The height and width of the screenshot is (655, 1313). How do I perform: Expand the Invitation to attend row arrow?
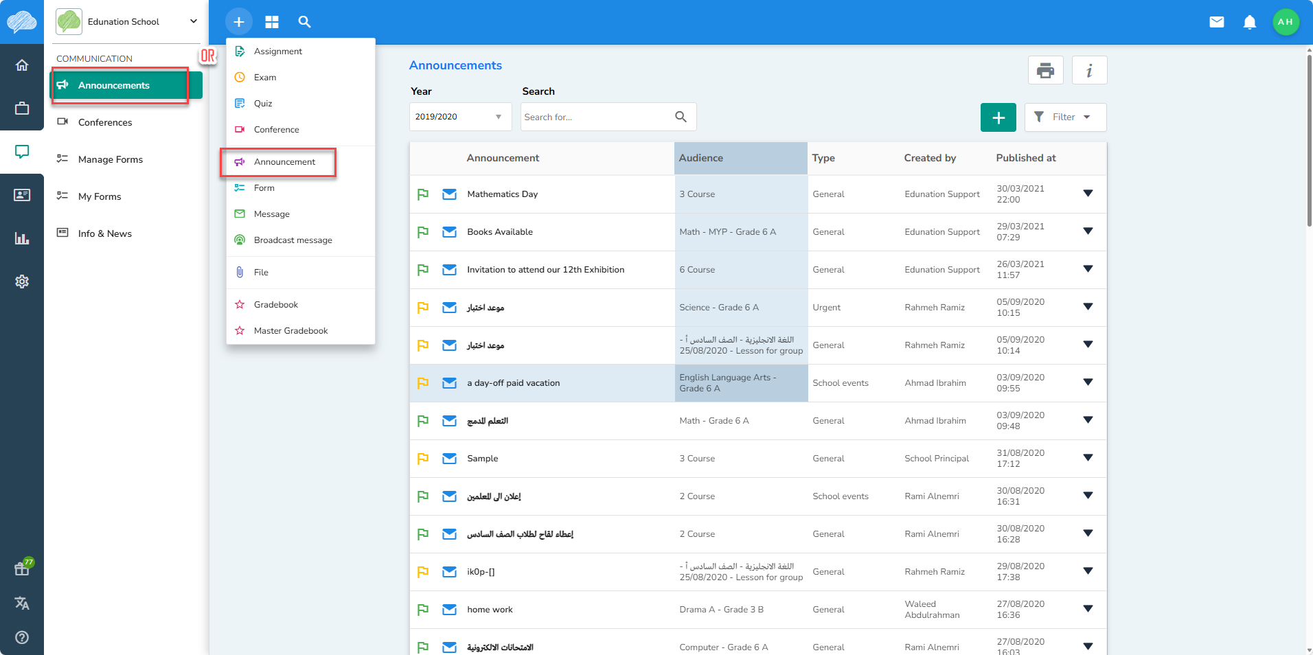tap(1088, 269)
